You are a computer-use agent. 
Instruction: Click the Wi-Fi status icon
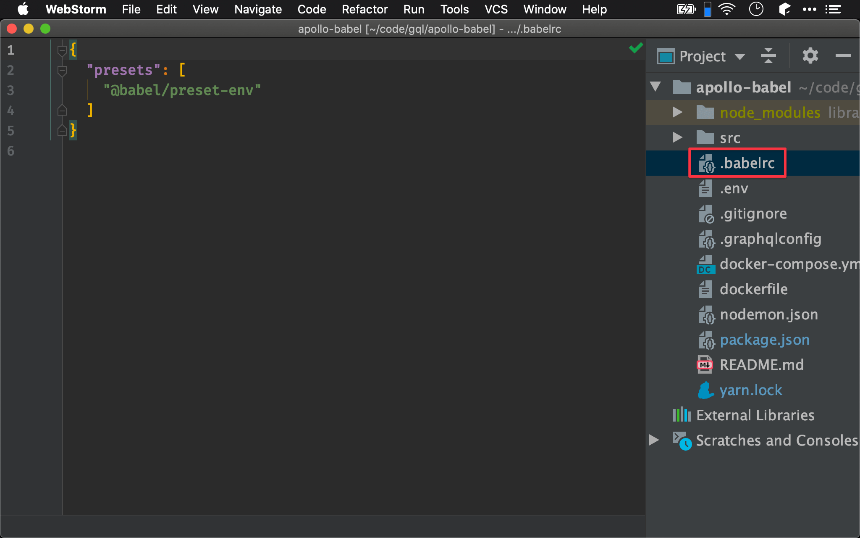tap(727, 9)
